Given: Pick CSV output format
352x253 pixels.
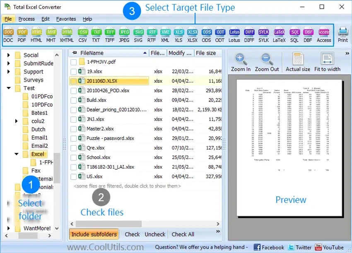Looking at the screenshot, I should pos(82,35).
